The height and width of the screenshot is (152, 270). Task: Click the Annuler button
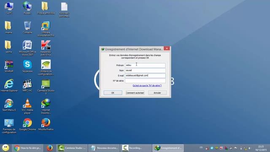(157, 93)
